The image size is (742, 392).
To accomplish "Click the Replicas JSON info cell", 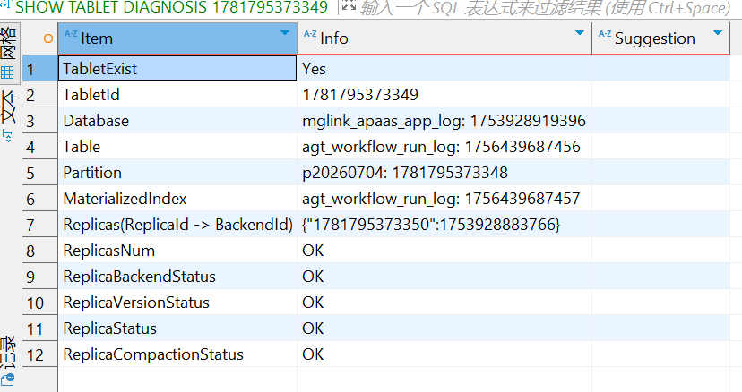I will pyautogui.click(x=444, y=225).
